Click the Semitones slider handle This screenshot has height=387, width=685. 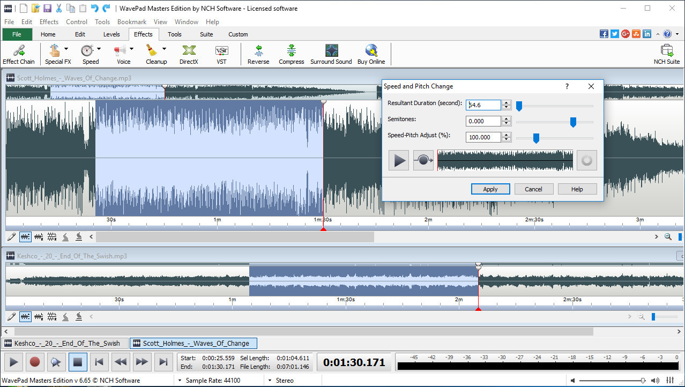[x=573, y=122]
